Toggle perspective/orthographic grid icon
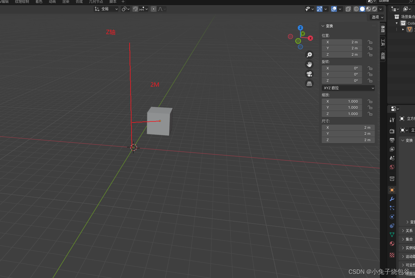415x278 pixels. (309, 84)
